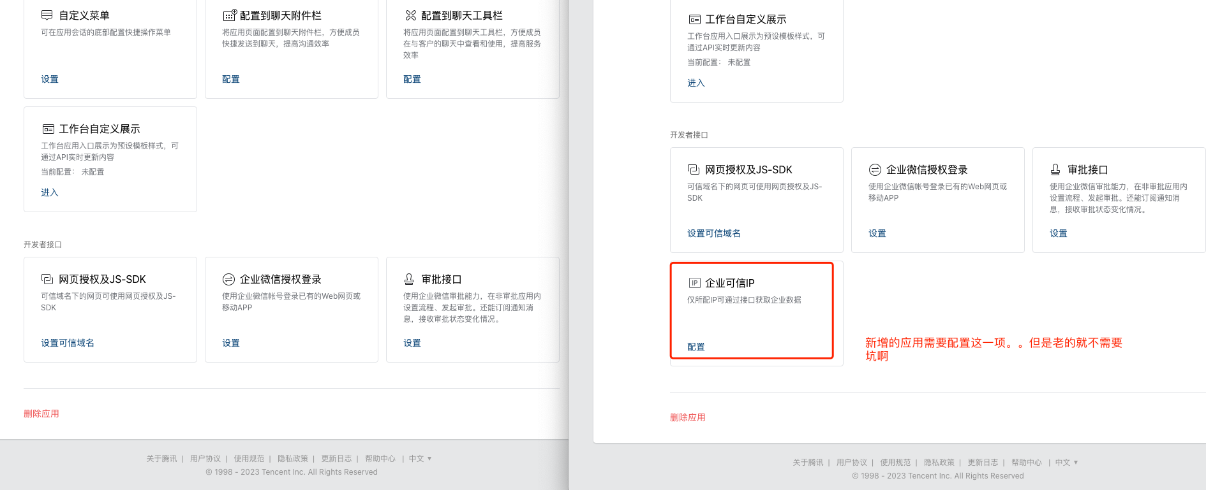Open 配置 in the 企业可信IP card
Viewport: 1206px width, 490px height.
point(696,347)
